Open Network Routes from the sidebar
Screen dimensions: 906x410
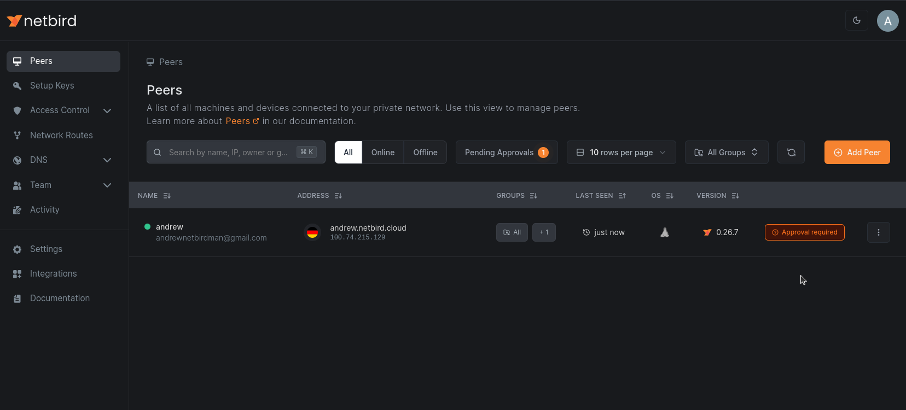(61, 136)
